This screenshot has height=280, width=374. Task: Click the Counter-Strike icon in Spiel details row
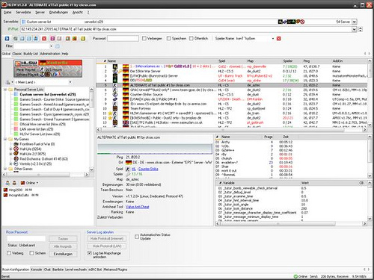128,169
